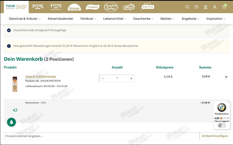Click the quantity value field
233x145 pixels.
[117, 78]
